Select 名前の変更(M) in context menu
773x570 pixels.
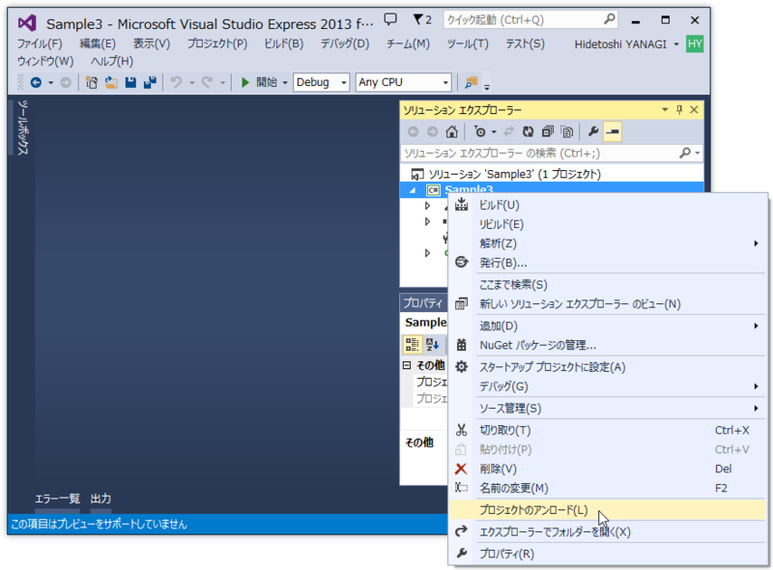(608, 488)
